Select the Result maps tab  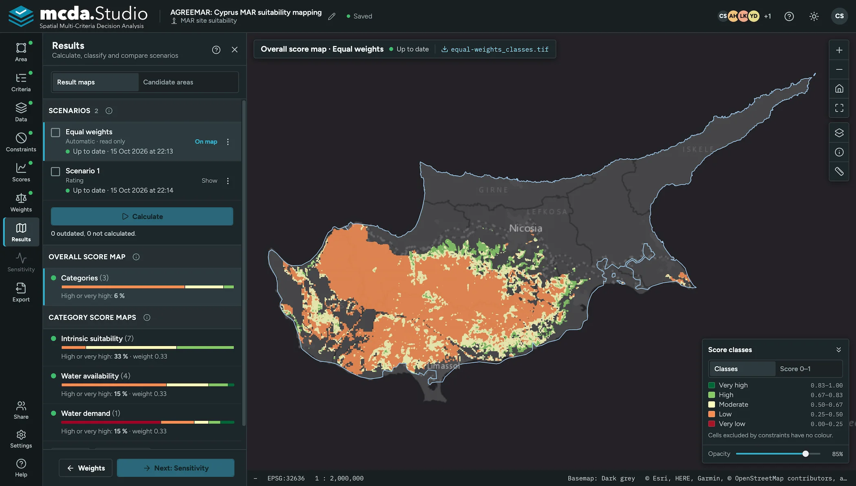pos(95,82)
